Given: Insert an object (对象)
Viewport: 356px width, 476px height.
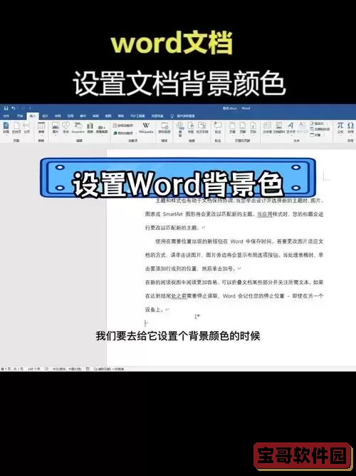Looking at the screenshot, I should [316, 135].
